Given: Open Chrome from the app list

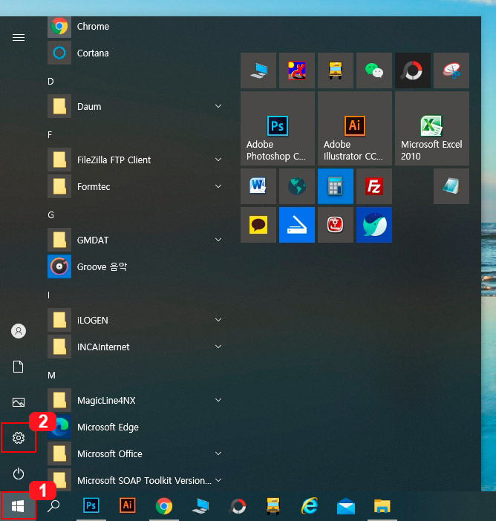Looking at the screenshot, I should (134, 26).
